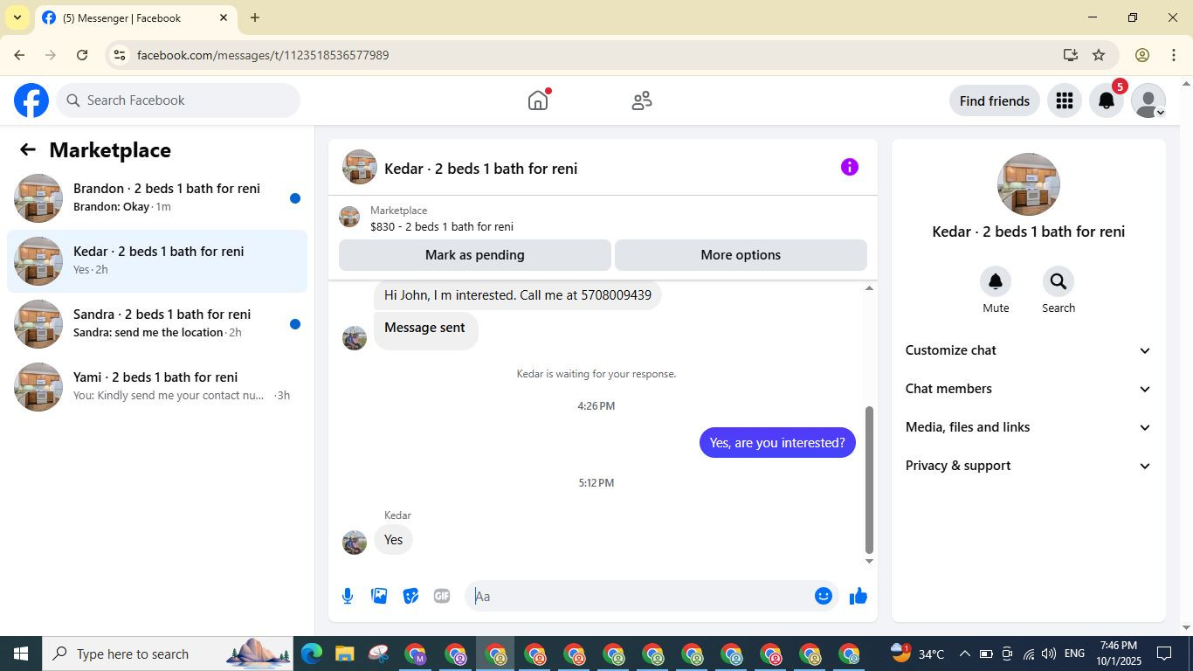This screenshot has height=671, width=1193.
Task: Open Sandra's conversation in the list
Action: click(x=157, y=324)
